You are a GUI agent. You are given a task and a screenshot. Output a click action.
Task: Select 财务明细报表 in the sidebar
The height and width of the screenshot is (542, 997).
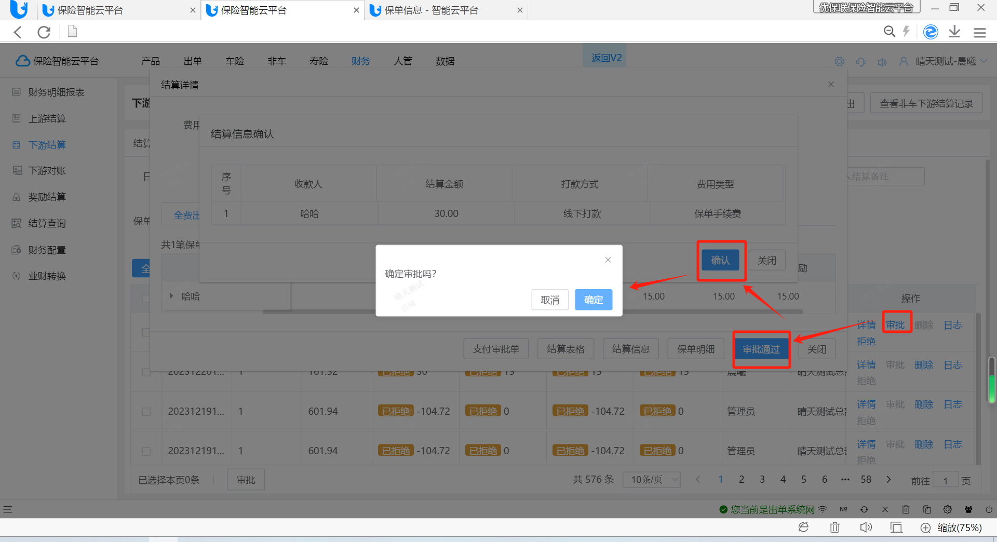click(x=56, y=92)
